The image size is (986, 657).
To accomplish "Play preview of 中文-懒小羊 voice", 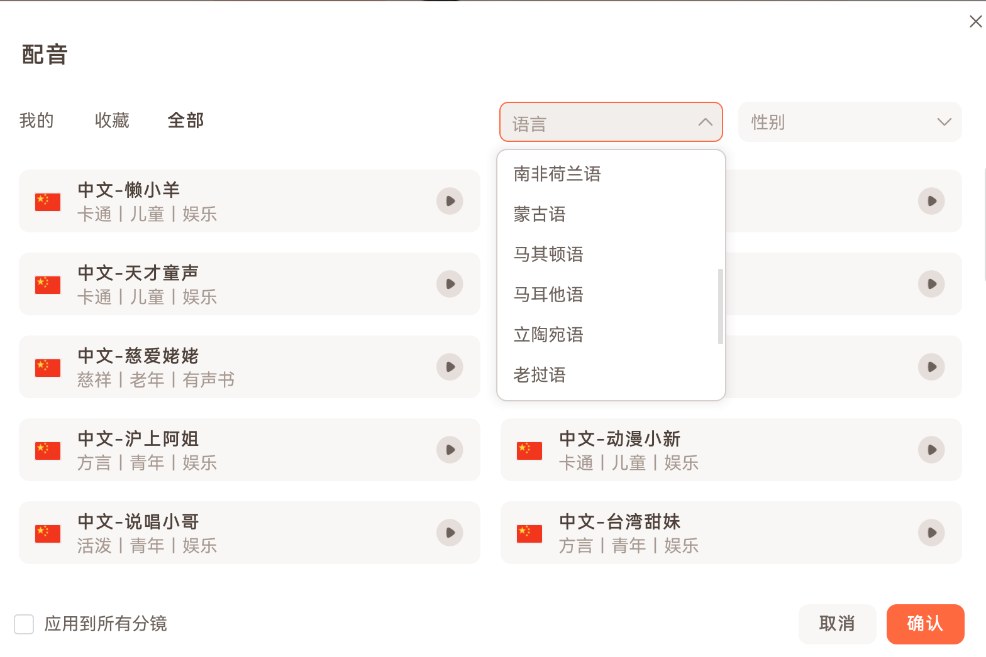I will [x=450, y=201].
